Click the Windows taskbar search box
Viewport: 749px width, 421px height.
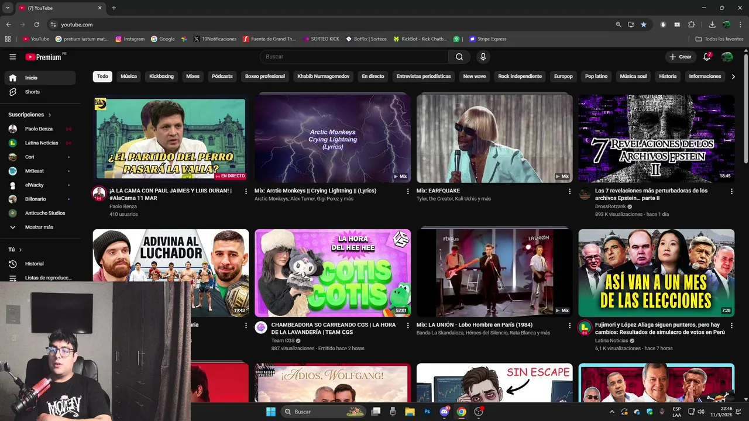point(323,412)
